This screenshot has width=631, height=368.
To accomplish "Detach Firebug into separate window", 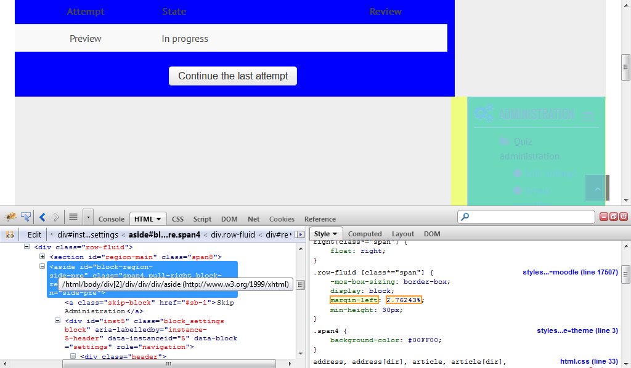I will pos(614,217).
